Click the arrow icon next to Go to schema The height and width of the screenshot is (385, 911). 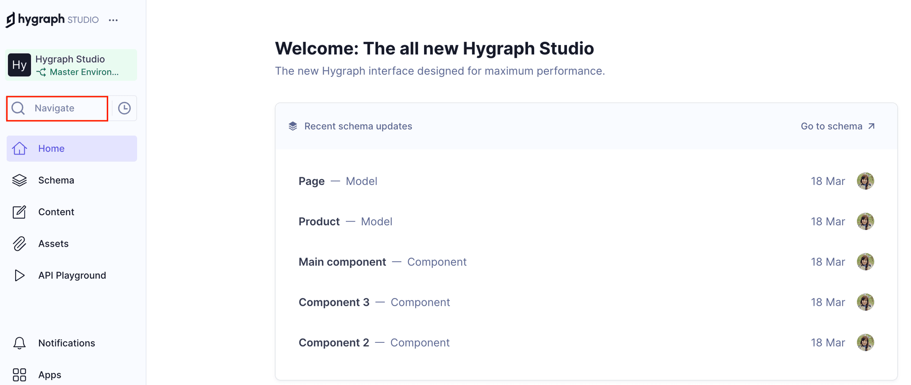(872, 126)
